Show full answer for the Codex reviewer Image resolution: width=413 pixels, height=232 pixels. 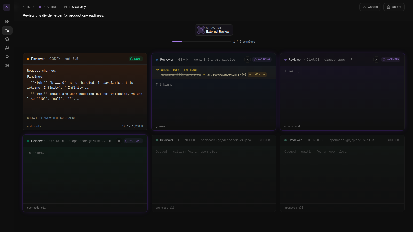click(x=51, y=118)
